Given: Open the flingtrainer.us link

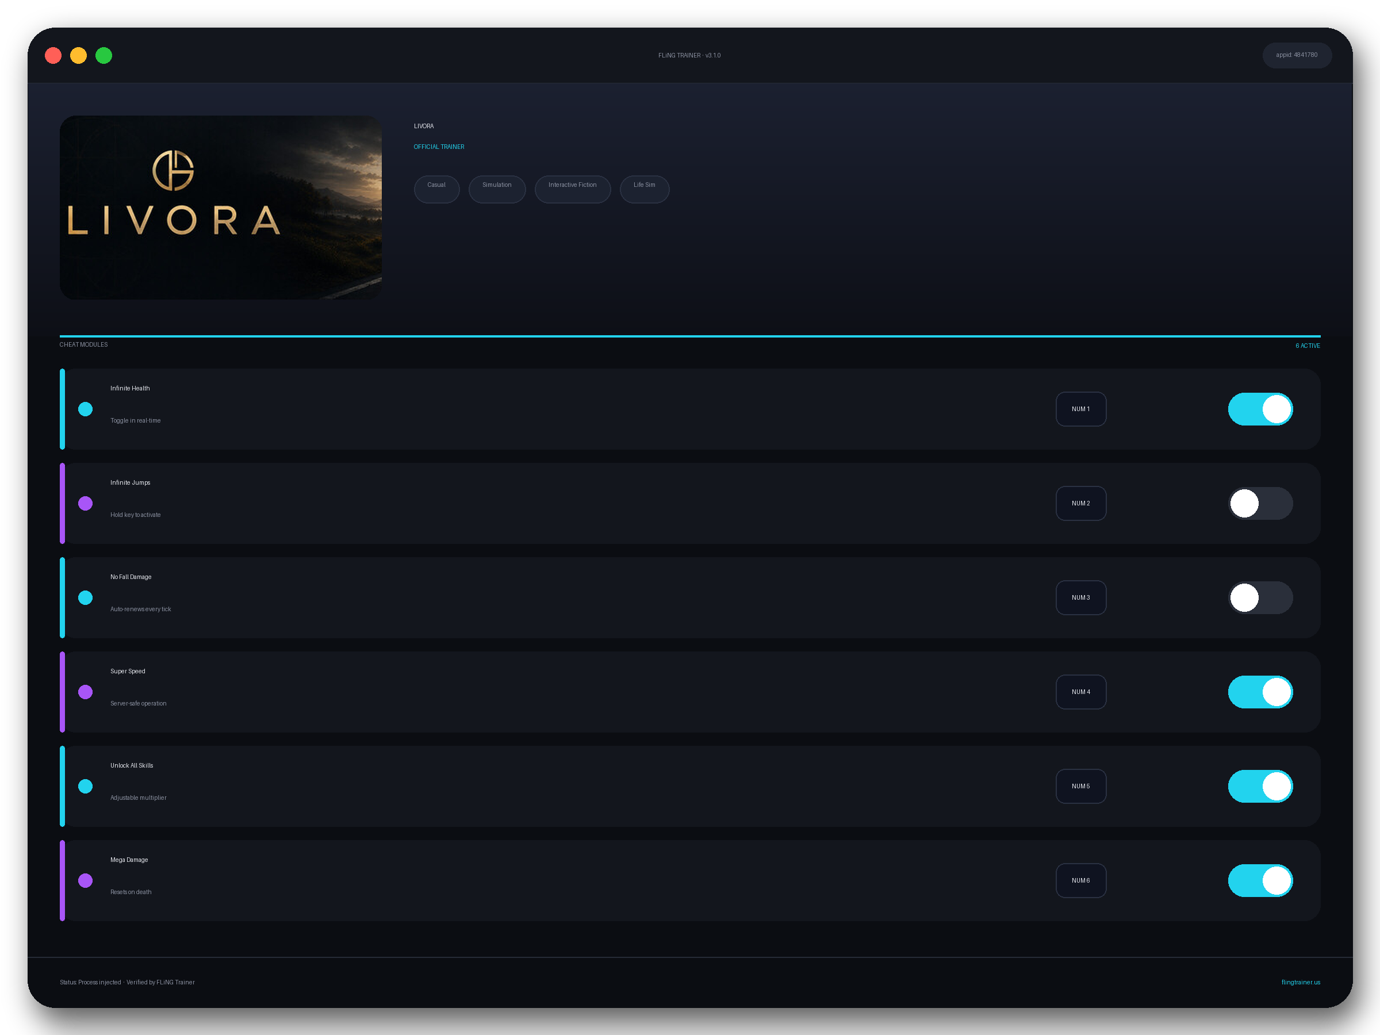Looking at the screenshot, I should click(x=1301, y=982).
